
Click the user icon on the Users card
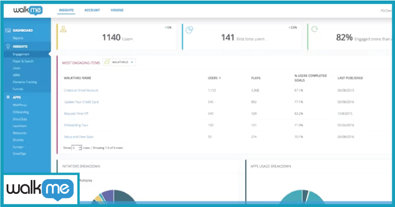(x=64, y=29)
